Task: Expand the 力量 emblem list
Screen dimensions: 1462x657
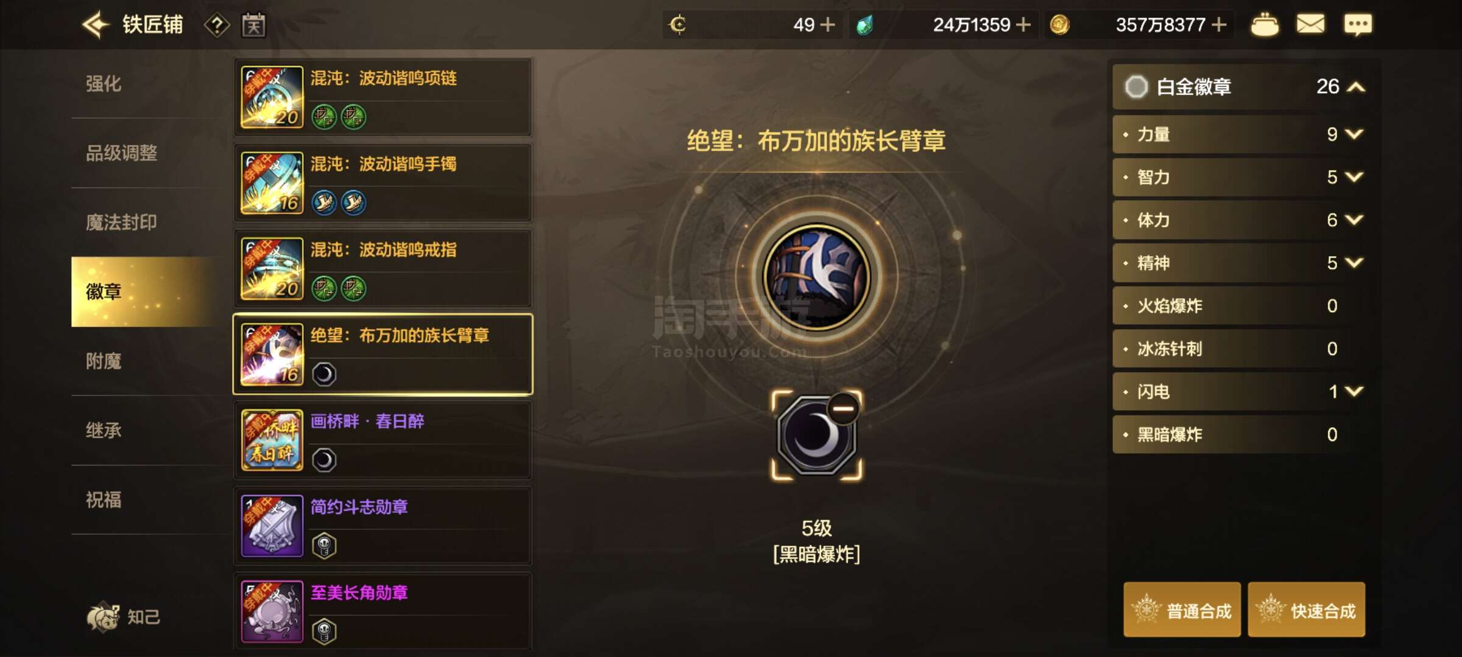Action: tap(1354, 134)
